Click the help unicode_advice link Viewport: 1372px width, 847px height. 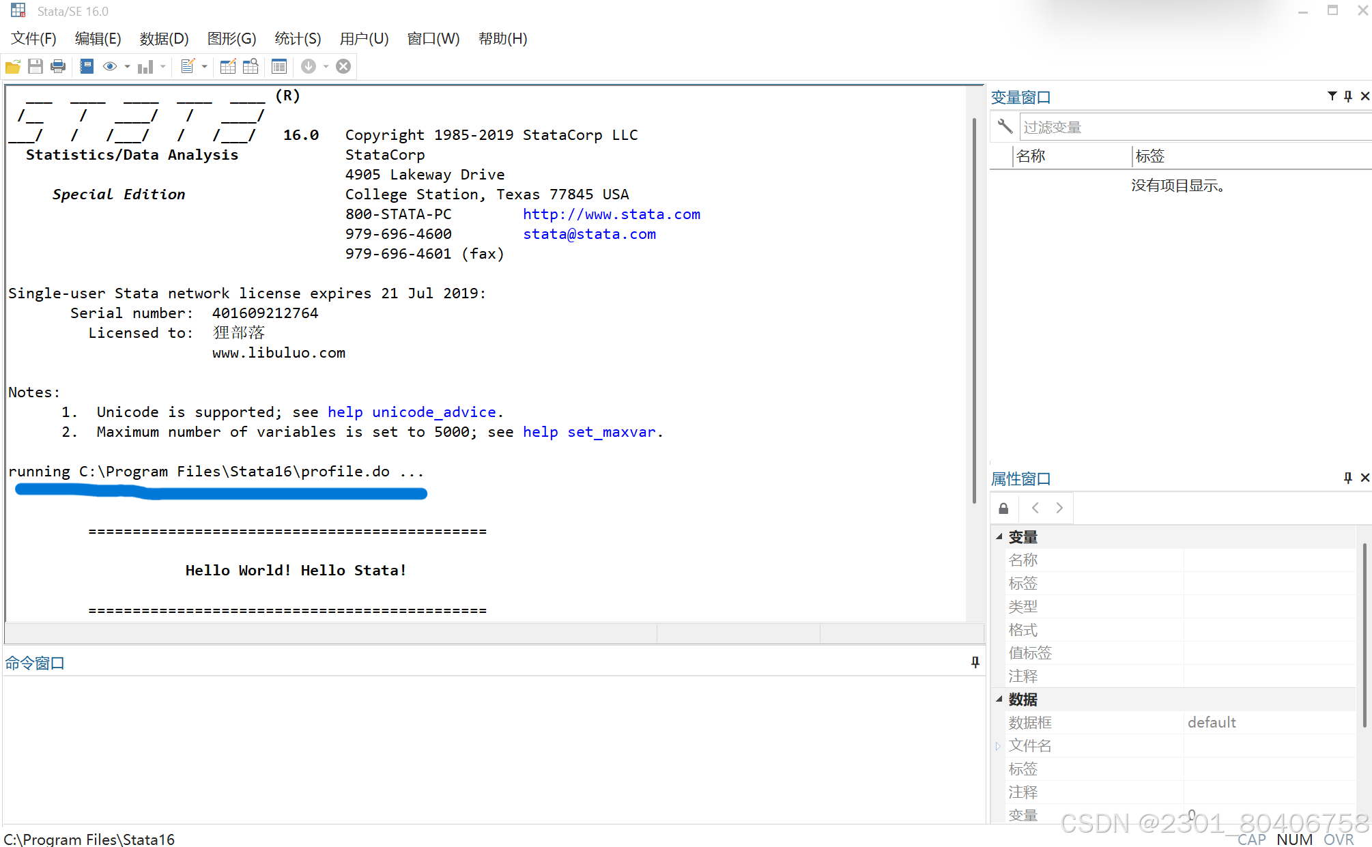[412, 412]
